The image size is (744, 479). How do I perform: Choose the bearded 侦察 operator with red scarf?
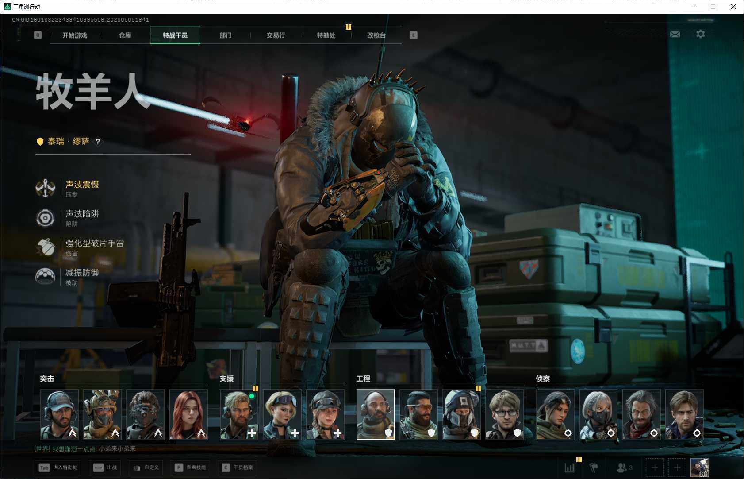641,414
